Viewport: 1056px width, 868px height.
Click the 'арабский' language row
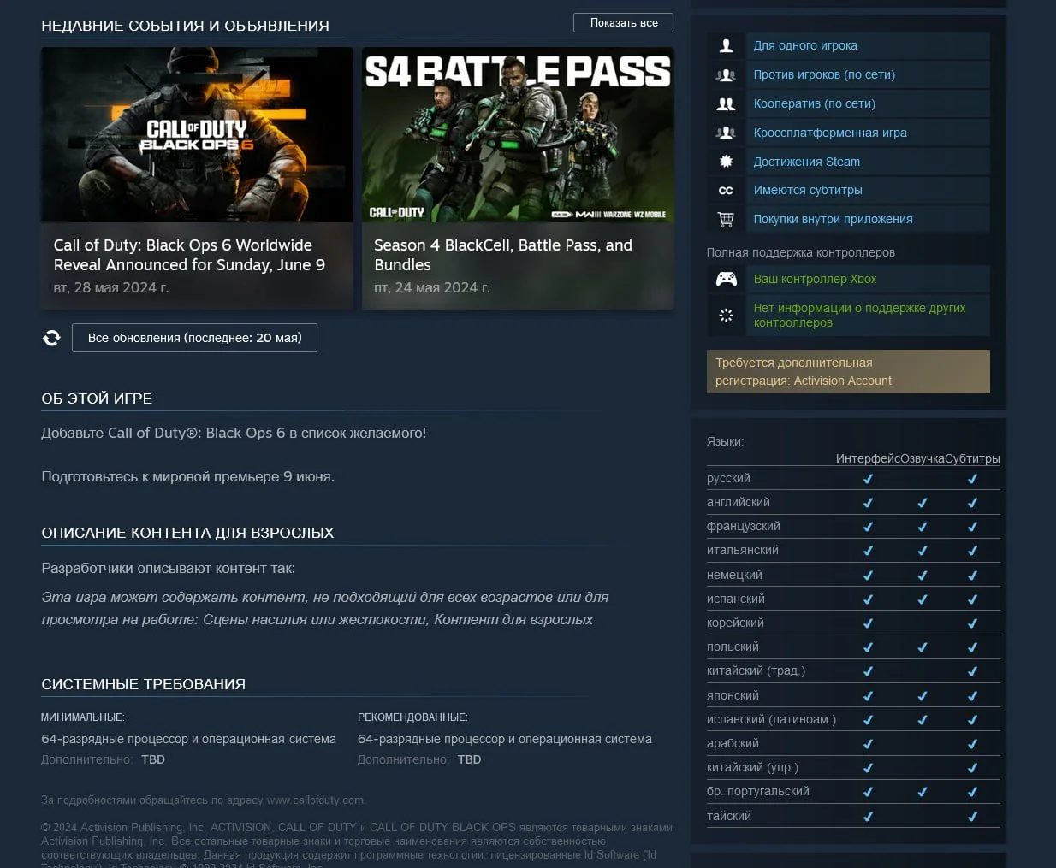pyautogui.click(x=853, y=744)
